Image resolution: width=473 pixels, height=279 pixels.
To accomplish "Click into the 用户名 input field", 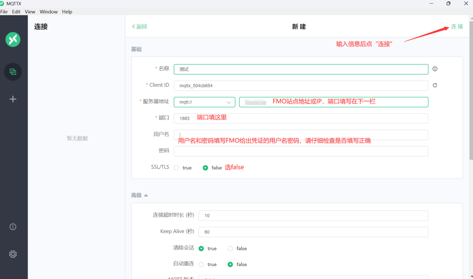I will click(x=301, y=134).
